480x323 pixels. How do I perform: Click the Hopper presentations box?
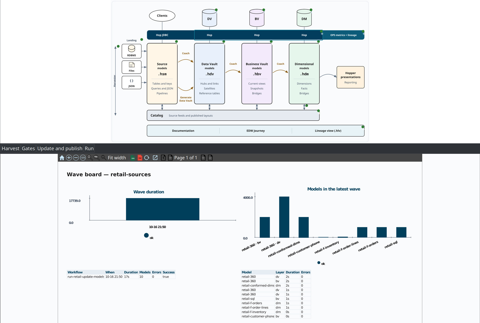tap(350, 77)
